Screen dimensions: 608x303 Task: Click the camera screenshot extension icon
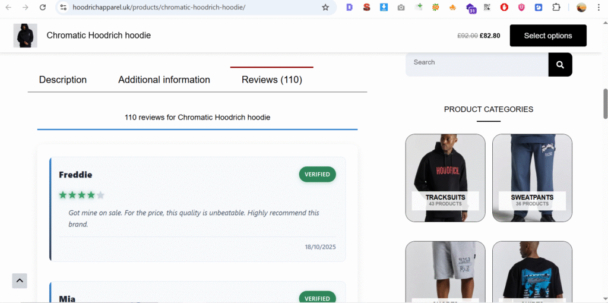pyautogui.click(x=401, y=7)
